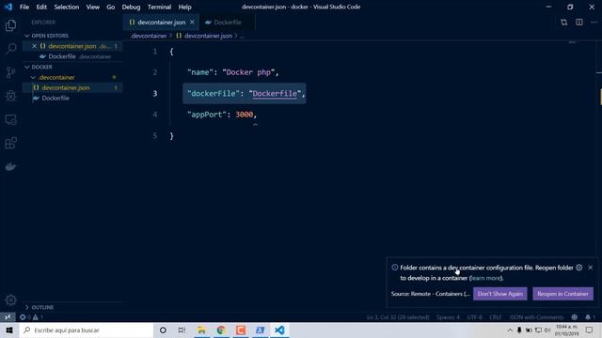Open Dockerfile in DOCKER folder tree
The width and height of the screenshot is (602, 338).
coord(73,98)
